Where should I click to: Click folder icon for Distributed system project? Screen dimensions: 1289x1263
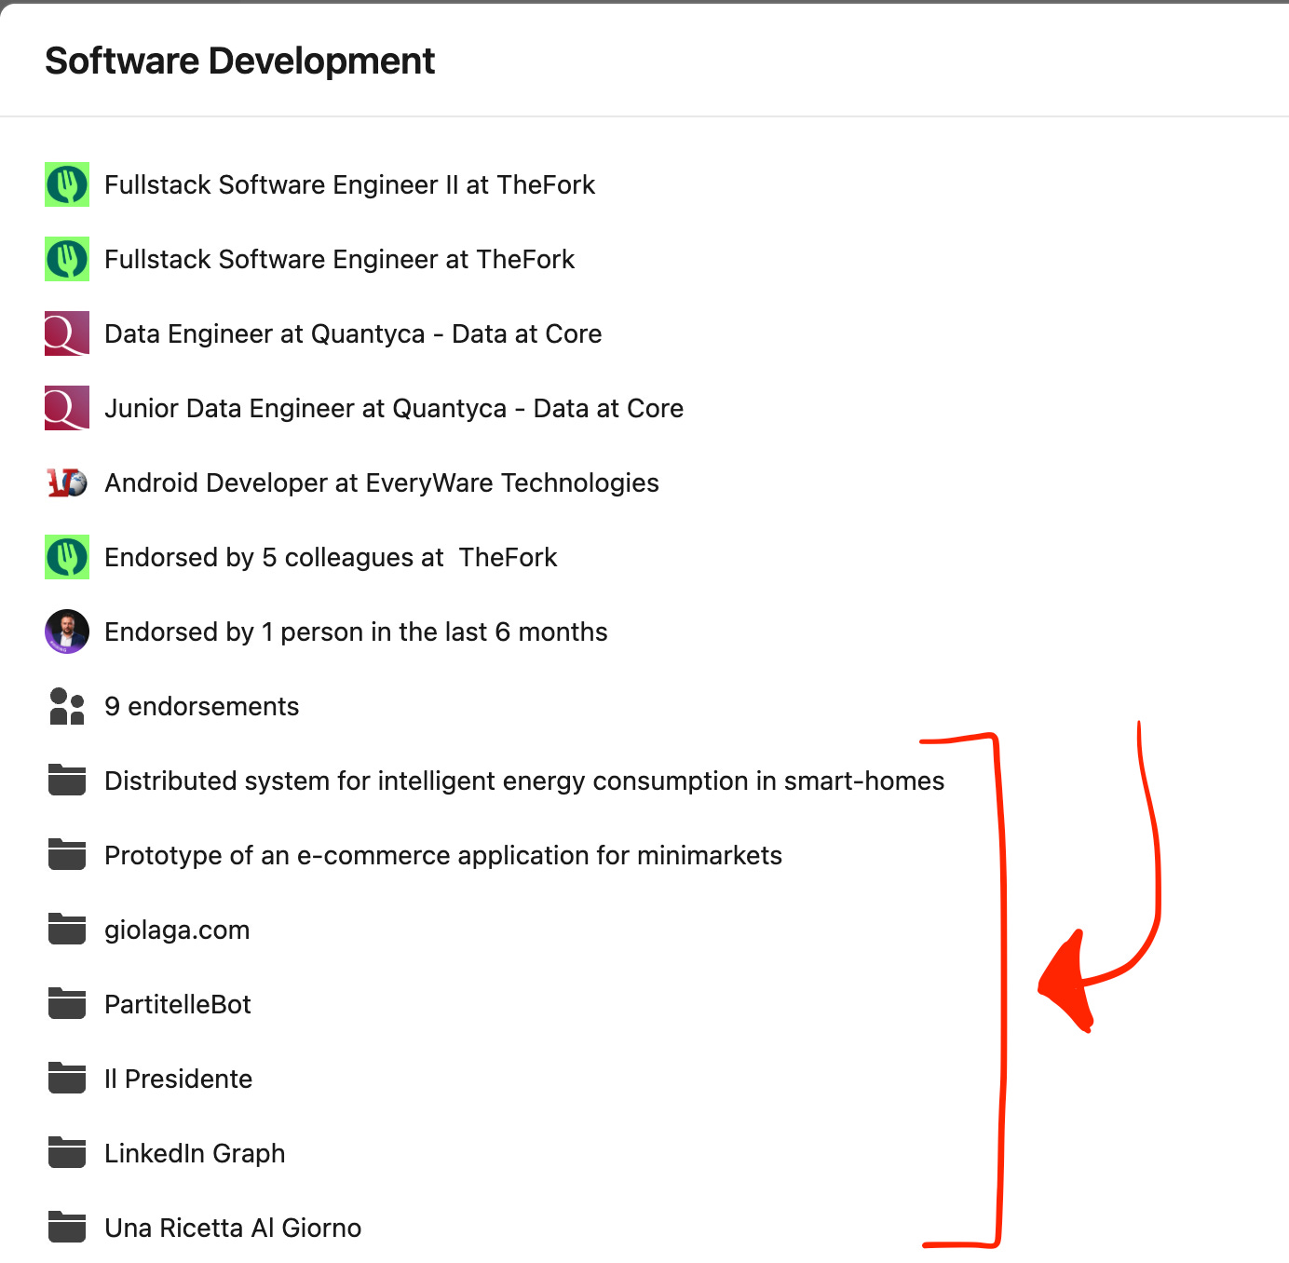coord(67,781)
